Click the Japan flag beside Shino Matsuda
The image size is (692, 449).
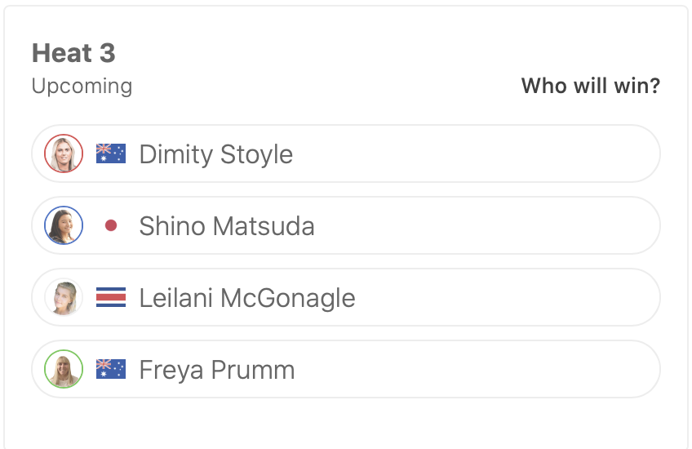[x=111, y=225]
